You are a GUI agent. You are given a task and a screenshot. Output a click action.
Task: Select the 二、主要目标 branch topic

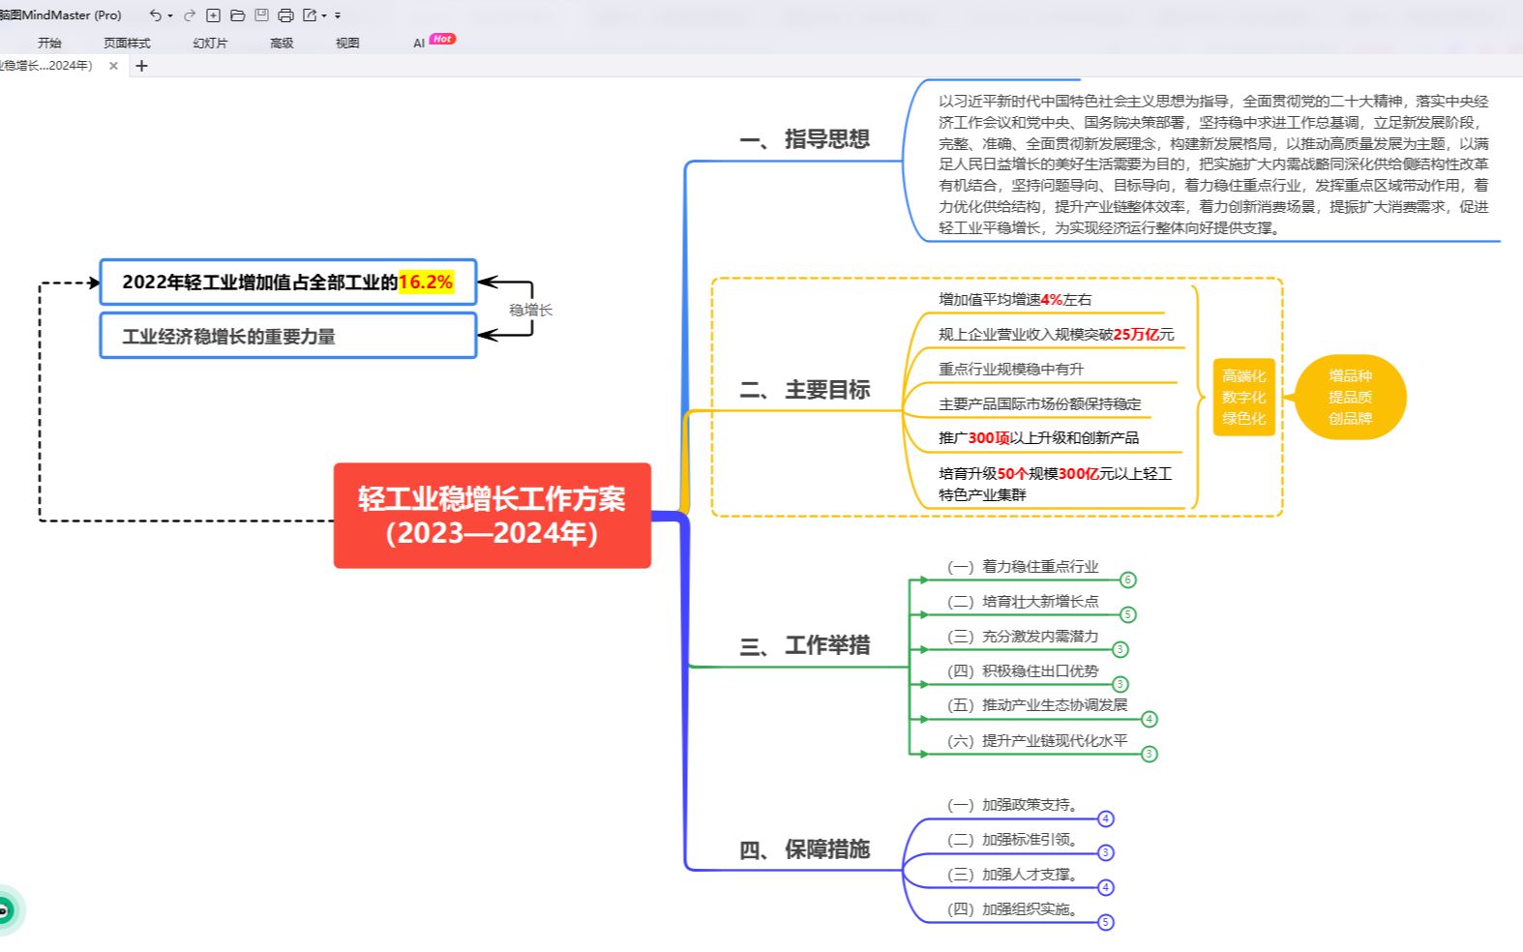tap(804, 390)
